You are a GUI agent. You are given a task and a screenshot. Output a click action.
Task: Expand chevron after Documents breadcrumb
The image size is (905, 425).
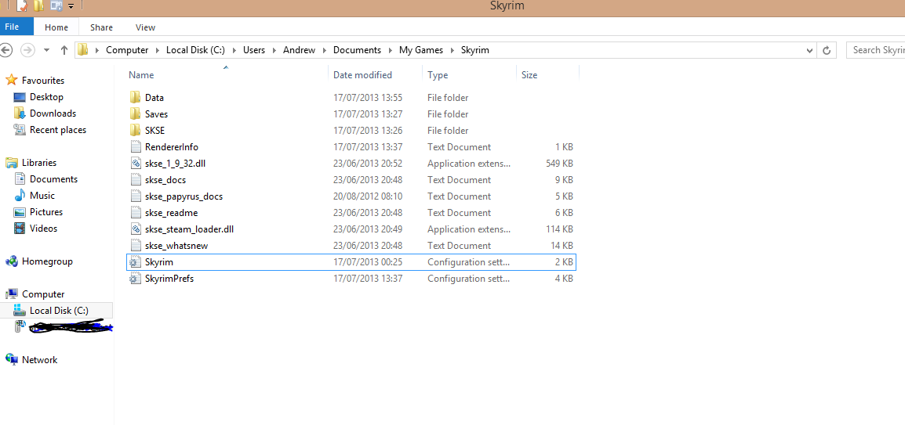click(x=391, y=50)
